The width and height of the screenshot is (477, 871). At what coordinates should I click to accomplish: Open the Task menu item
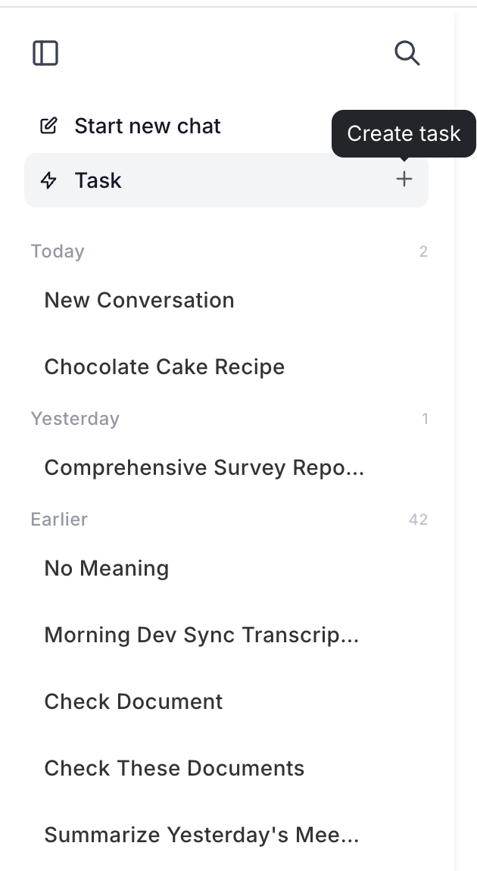(98, 180)
